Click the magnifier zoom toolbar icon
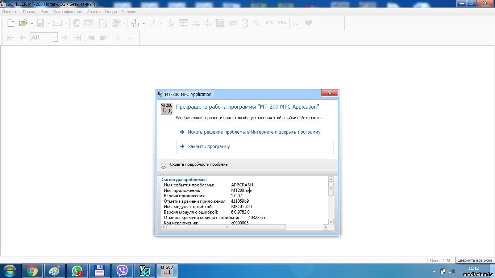The width and height of the screenshot is (495, 278). click(296, 23)
